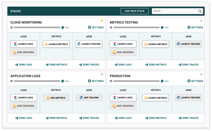Send logs in Production stack
Viewport: 212px width, 131px height.
tap(123, 118)
